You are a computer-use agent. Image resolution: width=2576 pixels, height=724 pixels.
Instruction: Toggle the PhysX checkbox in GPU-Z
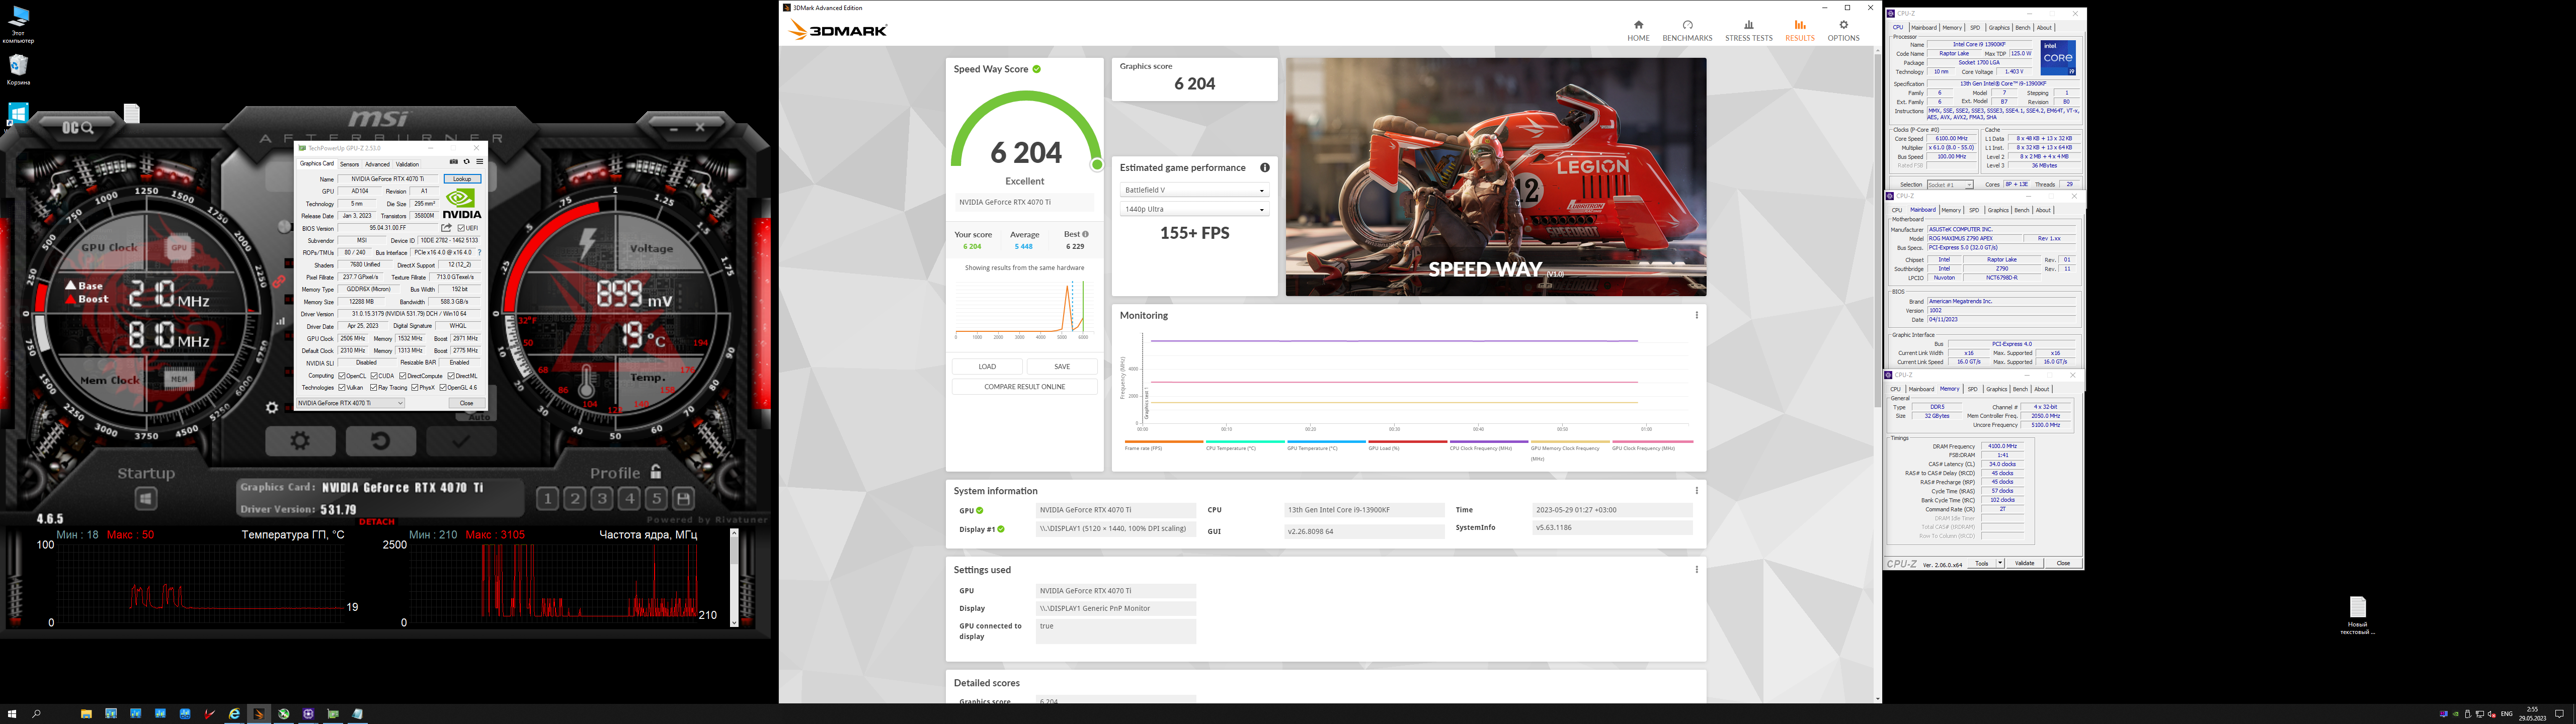(x=415, y=388)
